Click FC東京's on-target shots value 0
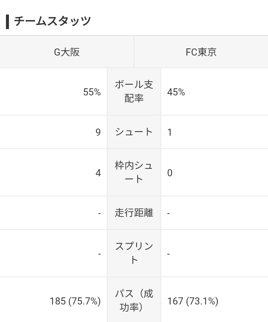Image resolution: width=268 pixels, height=322 pixels. pyautogui.click(x=170, y=173)
